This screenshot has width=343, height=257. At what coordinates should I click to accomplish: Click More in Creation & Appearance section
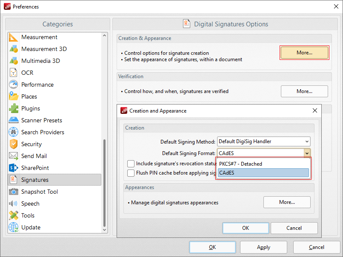click(x=305, y=53)
